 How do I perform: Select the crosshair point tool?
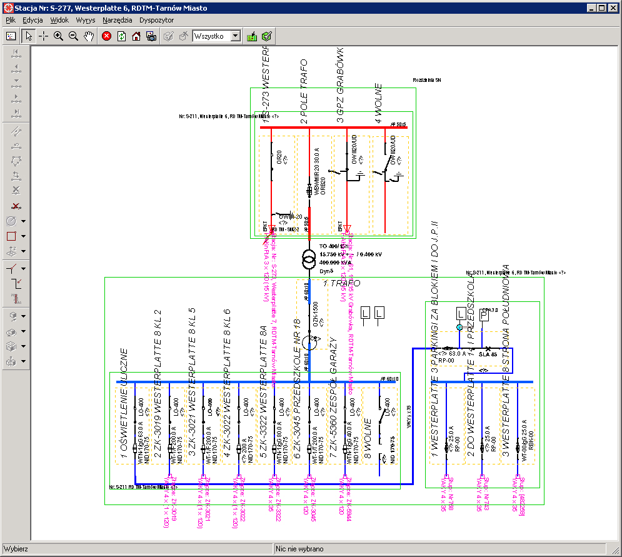tap(43, 36)
